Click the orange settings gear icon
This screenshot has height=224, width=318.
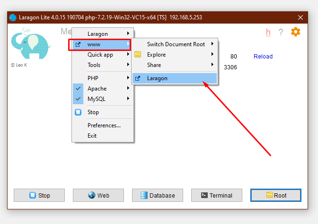tap(295, 32)
